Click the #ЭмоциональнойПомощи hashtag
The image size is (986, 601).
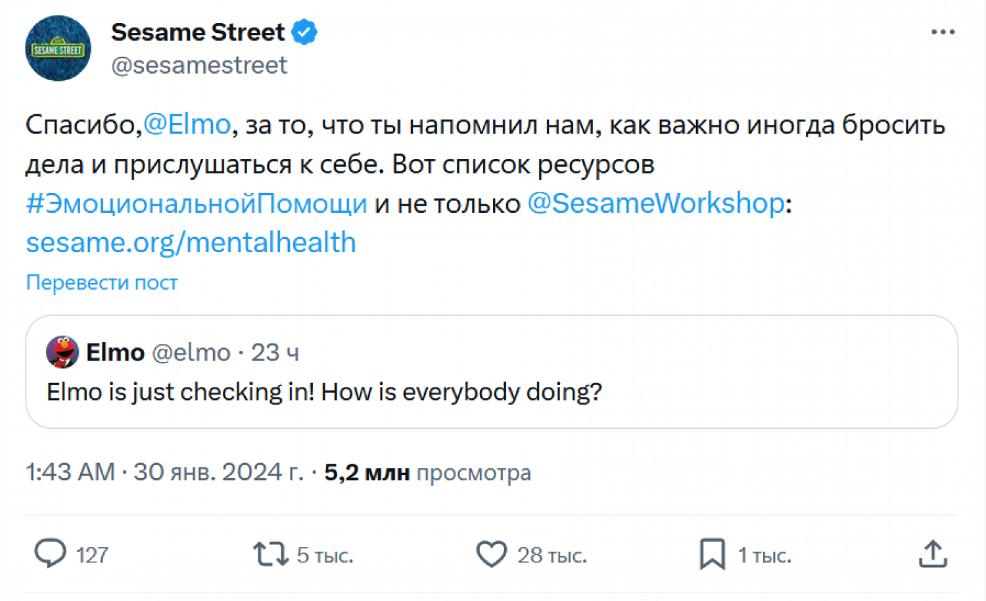[x=196, y=204]
